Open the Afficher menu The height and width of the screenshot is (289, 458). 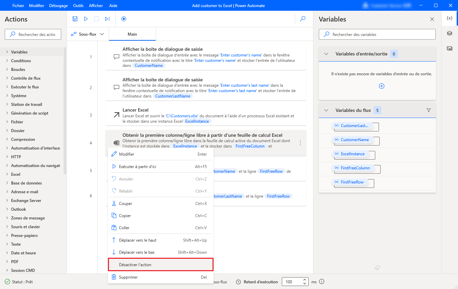96,6
